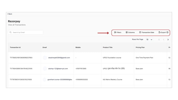Go to the previous page arrow
Screen dimensions: 178x100
[164, 40]
